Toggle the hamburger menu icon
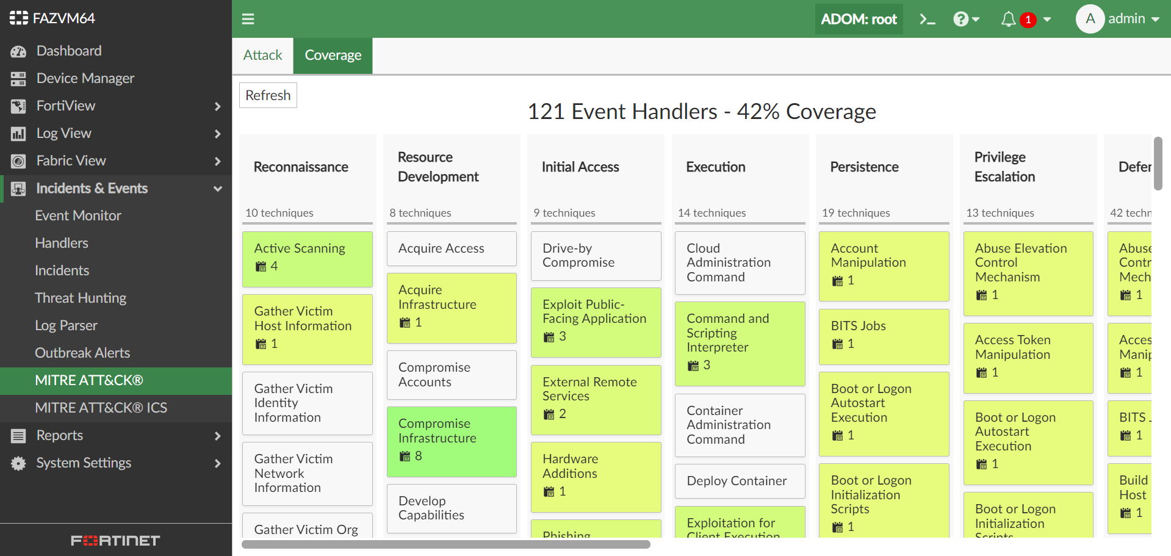Image resolution: width=1171 pixels, height=556 pixels. 248,19
